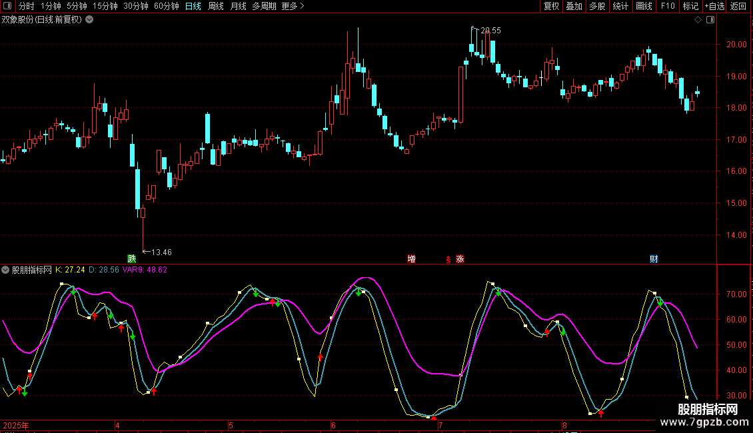Switch to the 周线 weekly tab

pos(216,6)
